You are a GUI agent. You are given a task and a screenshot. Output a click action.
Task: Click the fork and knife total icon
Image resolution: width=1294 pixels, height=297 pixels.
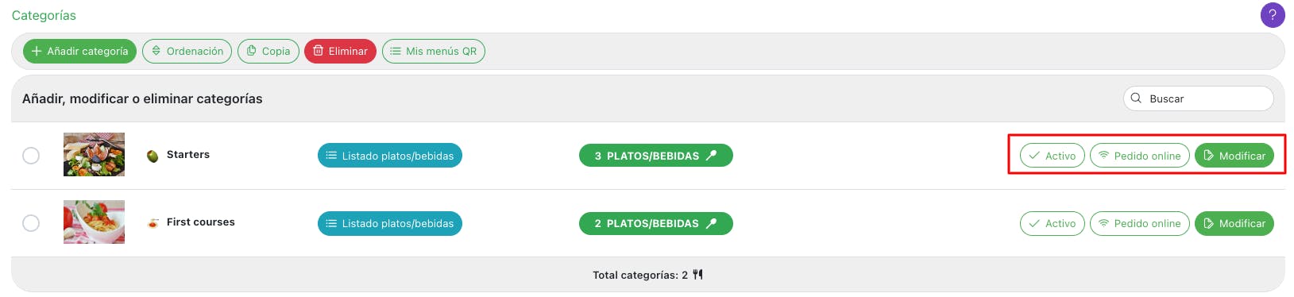click(x=697, y=275)
